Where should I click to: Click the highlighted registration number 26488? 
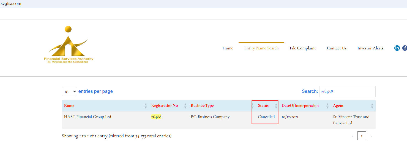[x=156, y=117]
